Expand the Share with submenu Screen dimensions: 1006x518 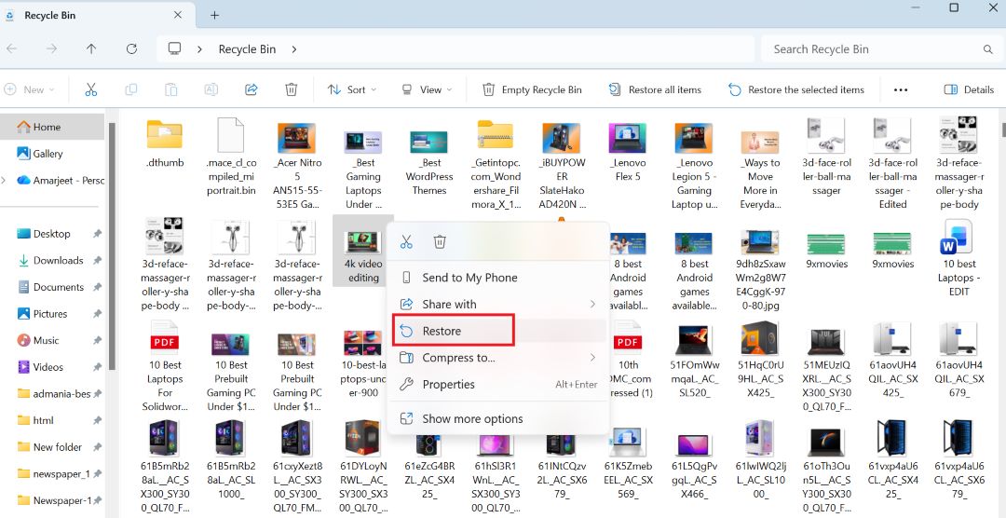[592, 305]
